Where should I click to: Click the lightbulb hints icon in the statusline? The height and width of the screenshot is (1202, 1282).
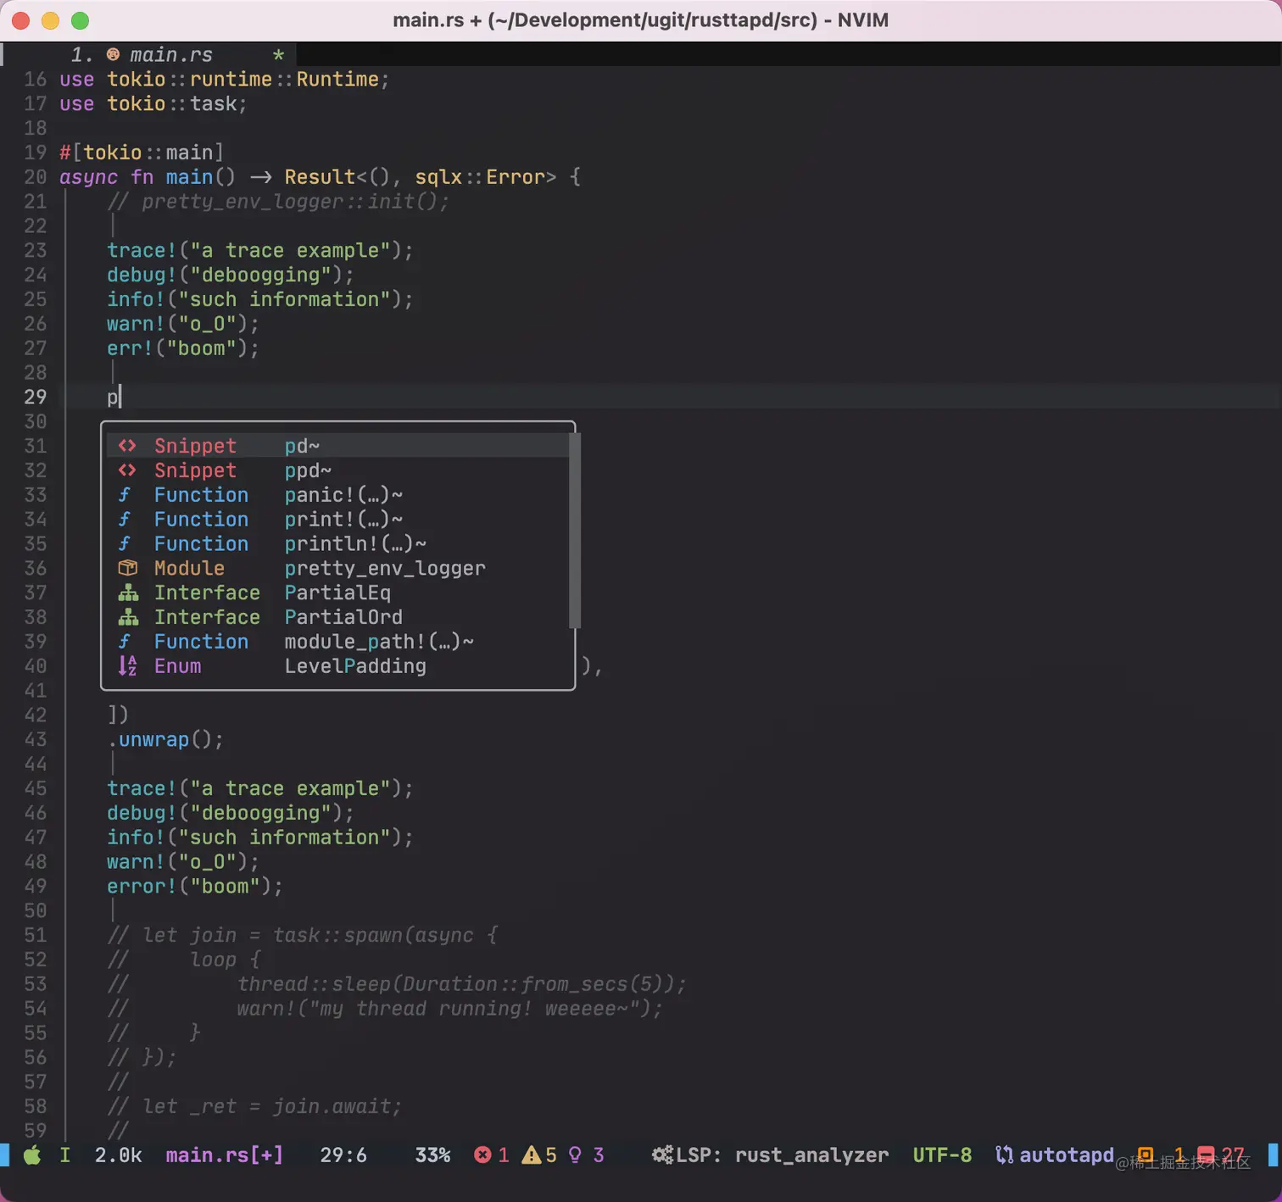(x=575, y=1155)
